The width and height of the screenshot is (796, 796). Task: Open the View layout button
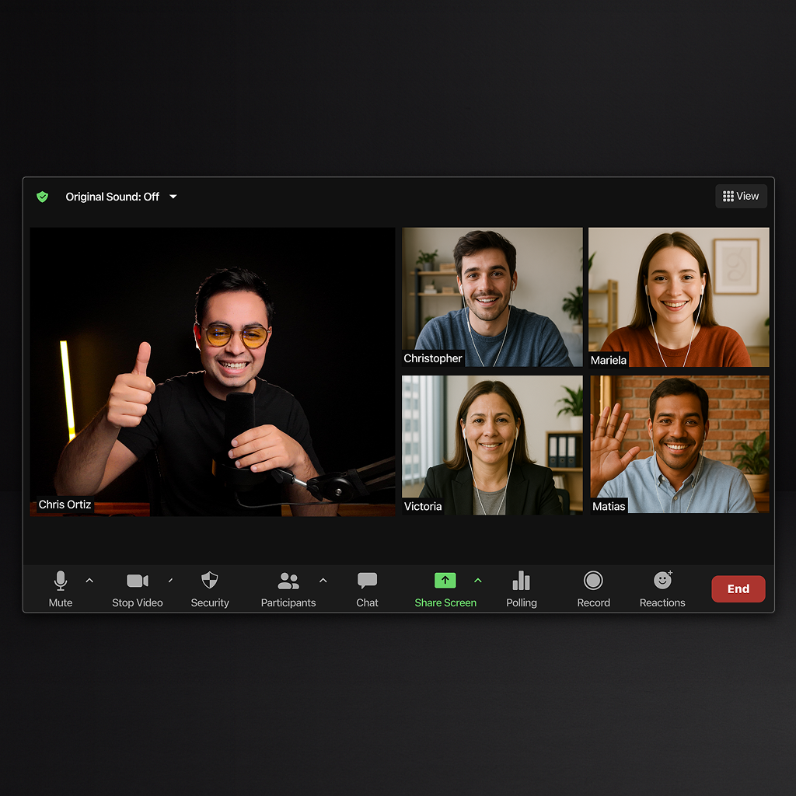741,196
